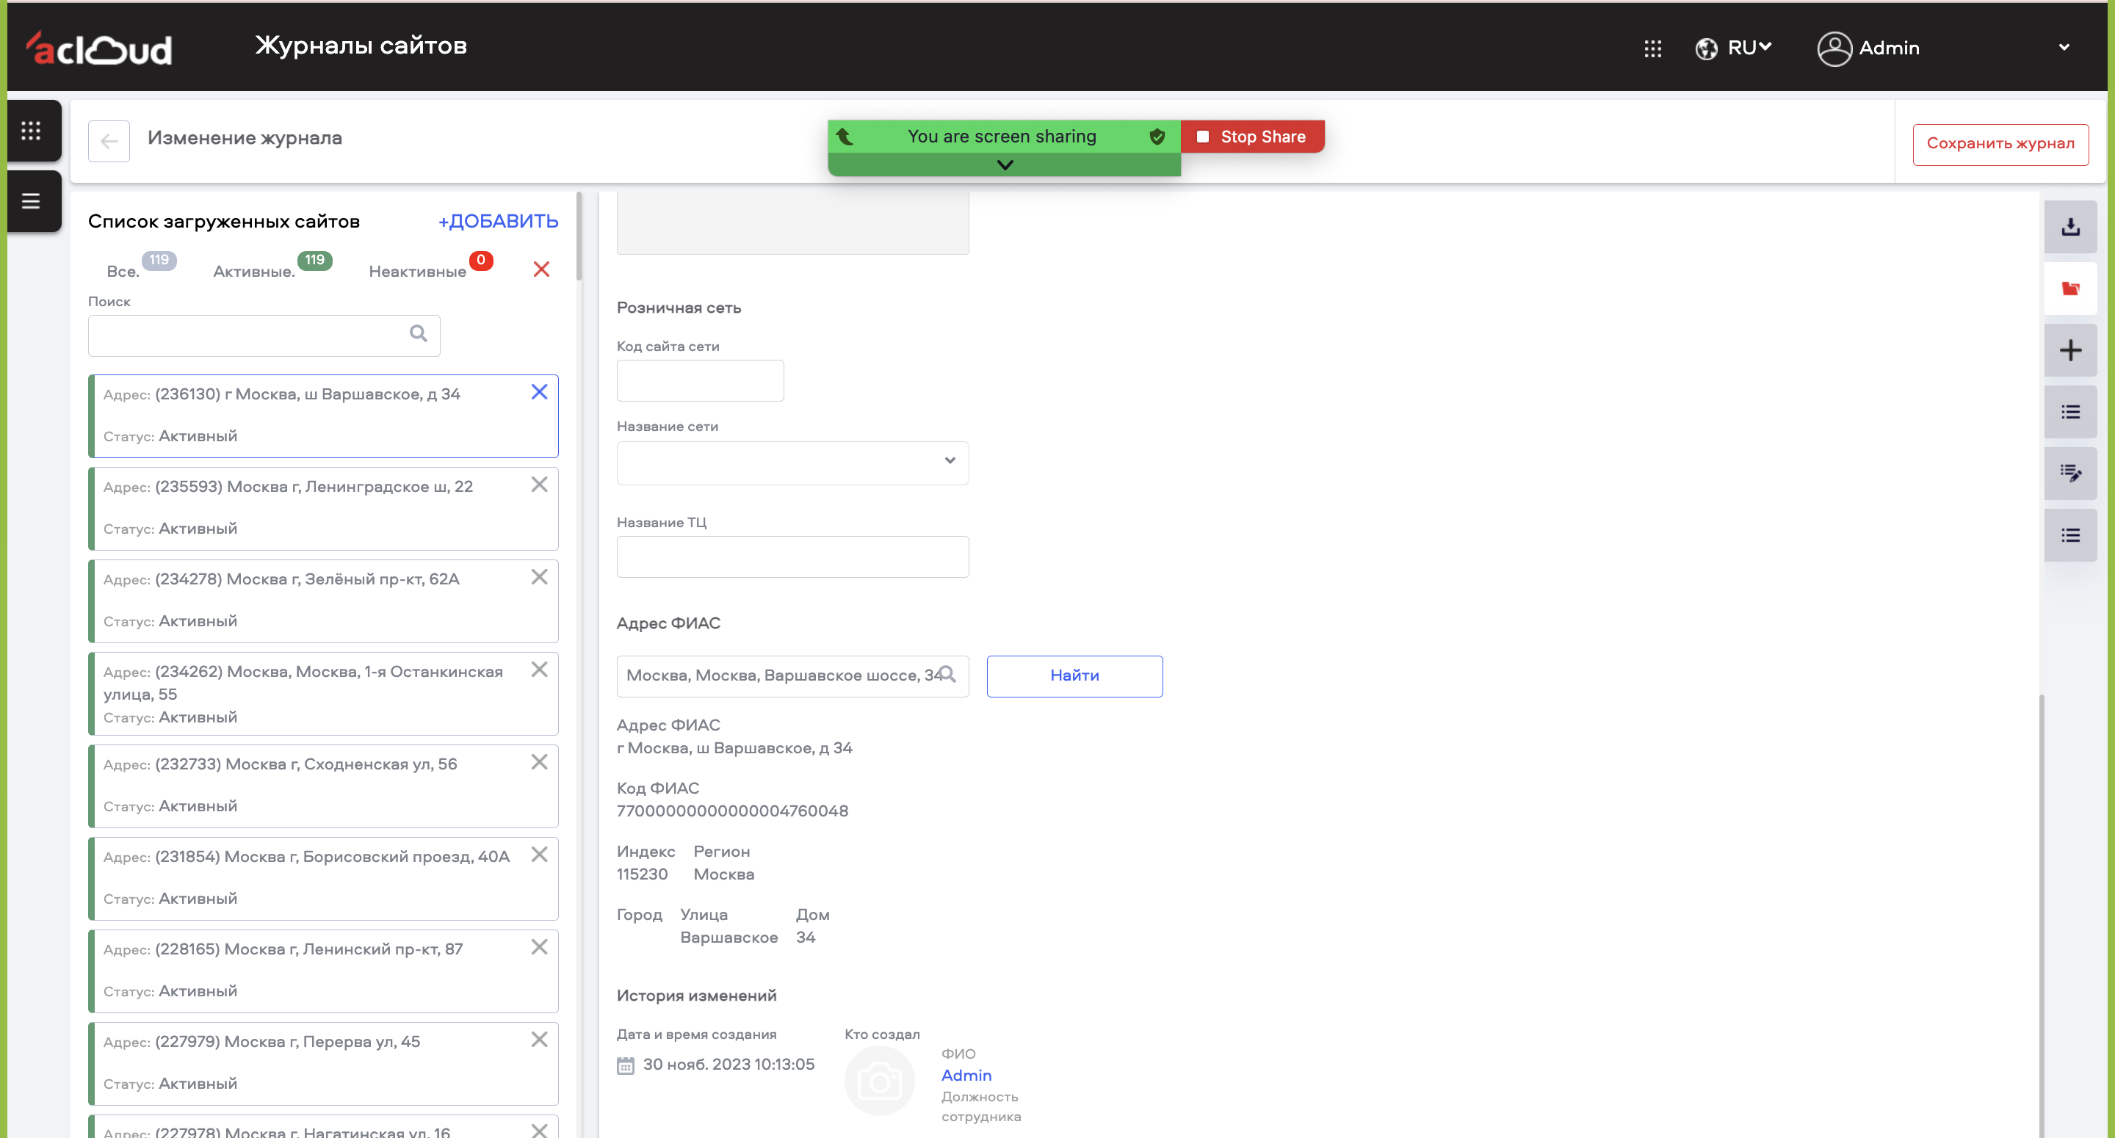Select site (228165) Ленинский пр-кт, 87
Image resolution: width=2115 pixels, height=1138 pixels.
coord(323,971)
